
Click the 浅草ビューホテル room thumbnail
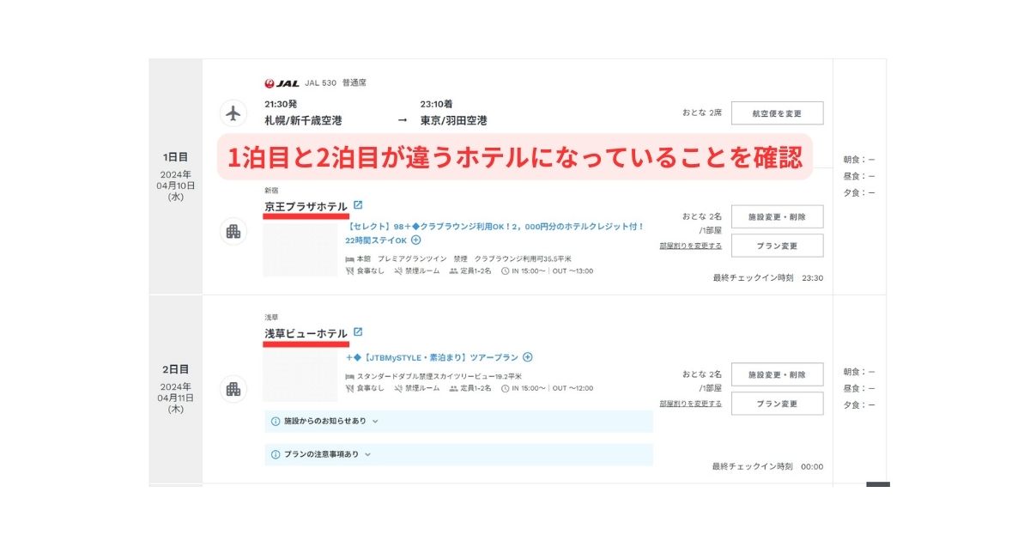point(300,374)
